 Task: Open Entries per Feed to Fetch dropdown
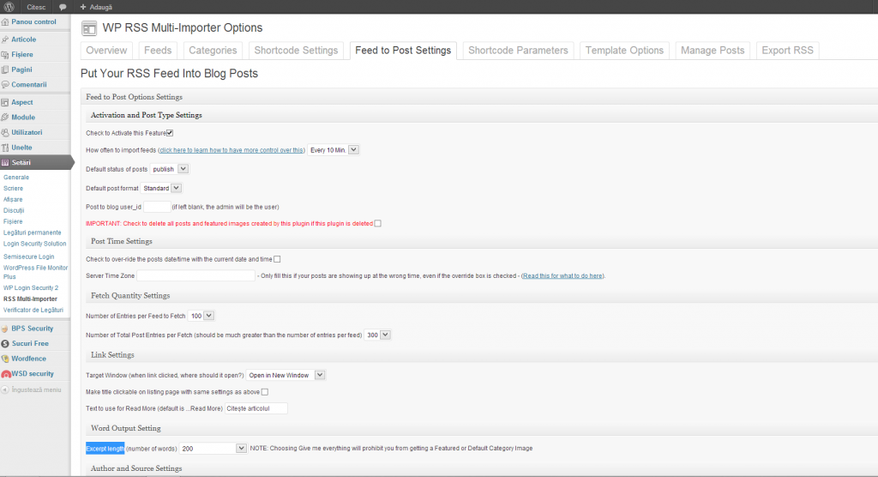(201, 316)
